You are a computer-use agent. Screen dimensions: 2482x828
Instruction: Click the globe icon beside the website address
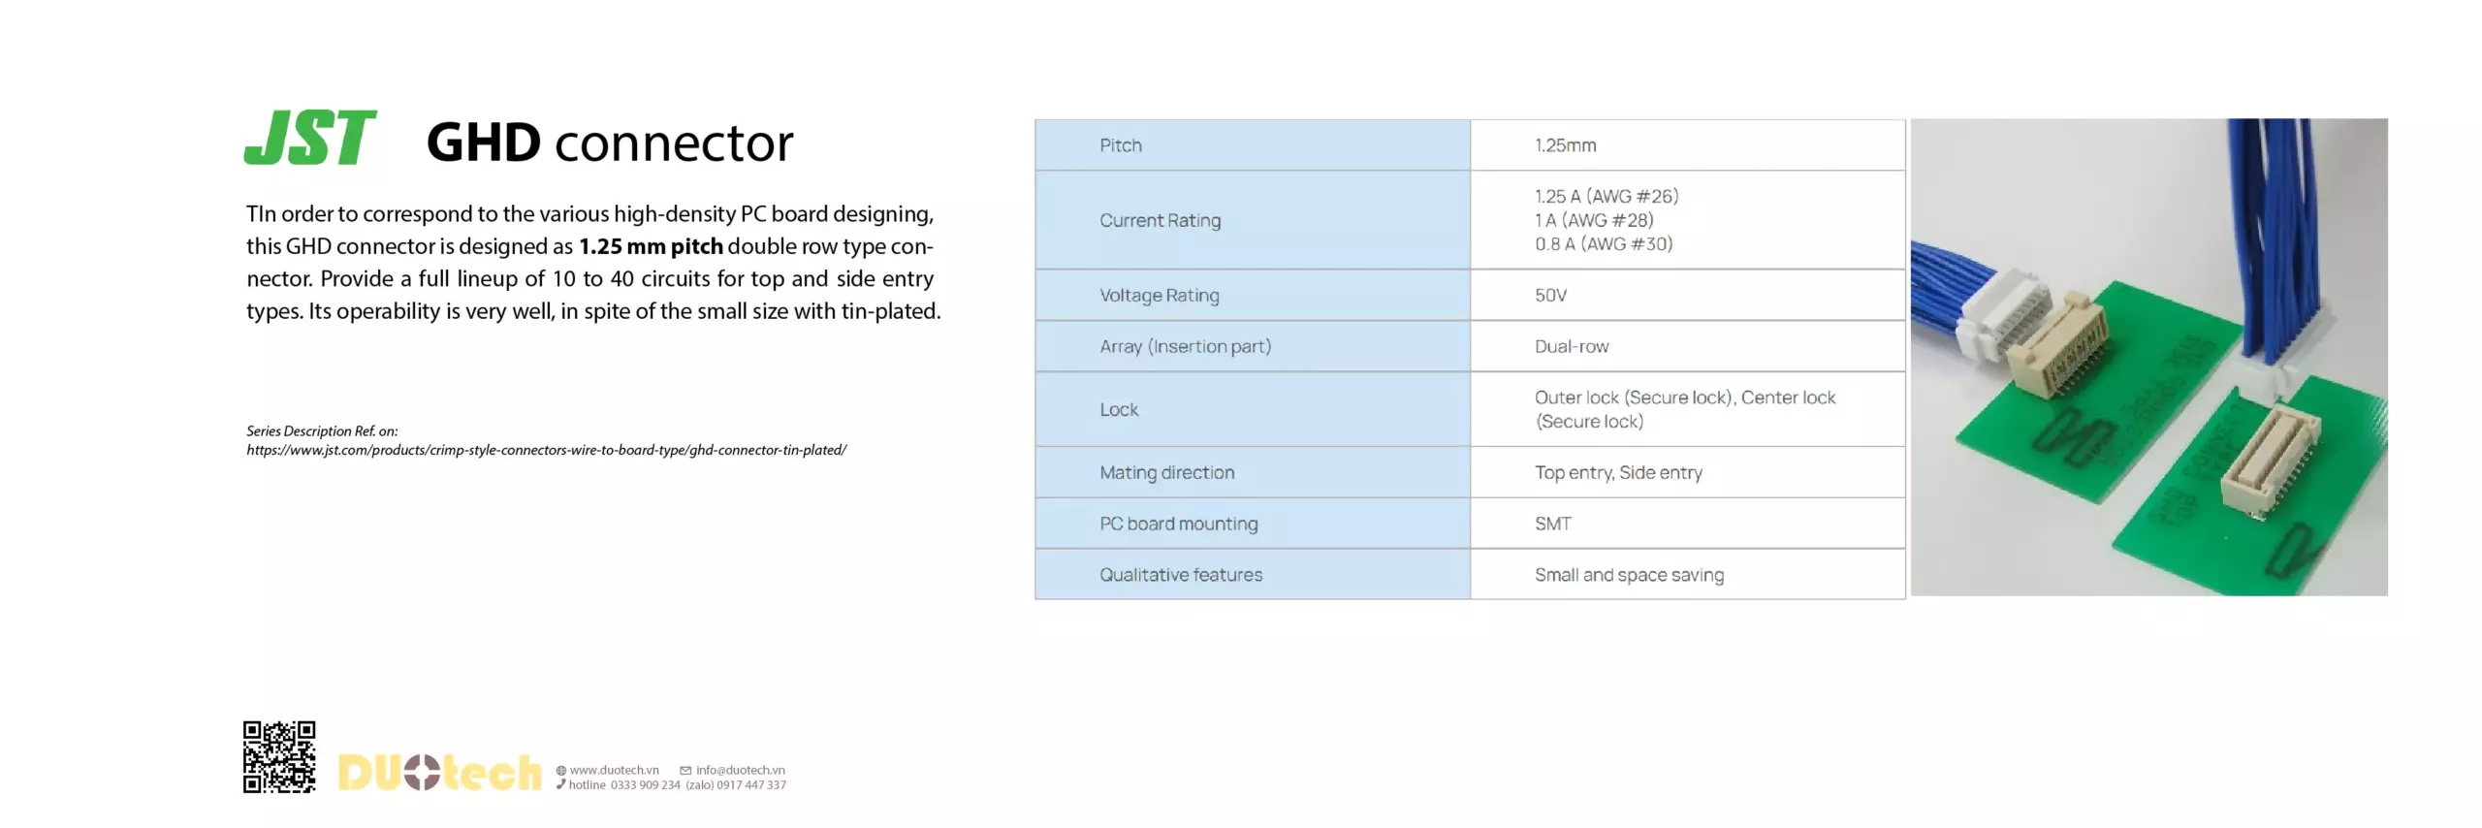click(x=561, y=771)
